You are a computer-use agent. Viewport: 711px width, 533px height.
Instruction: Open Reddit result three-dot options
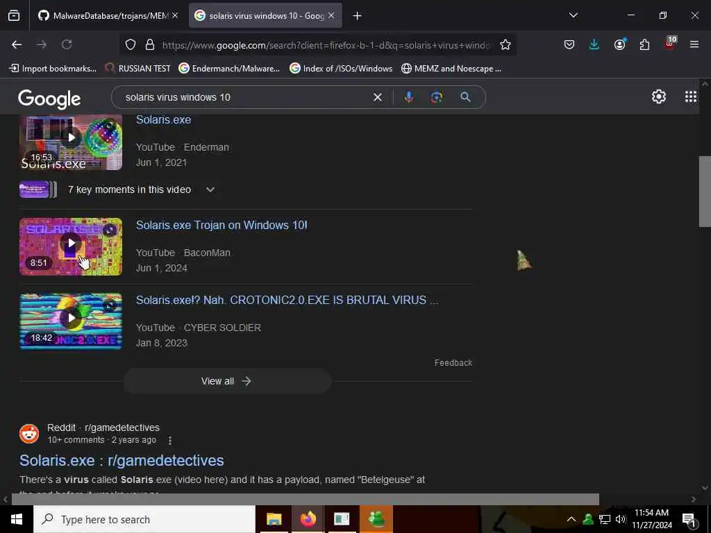click(x=170, y=440)
